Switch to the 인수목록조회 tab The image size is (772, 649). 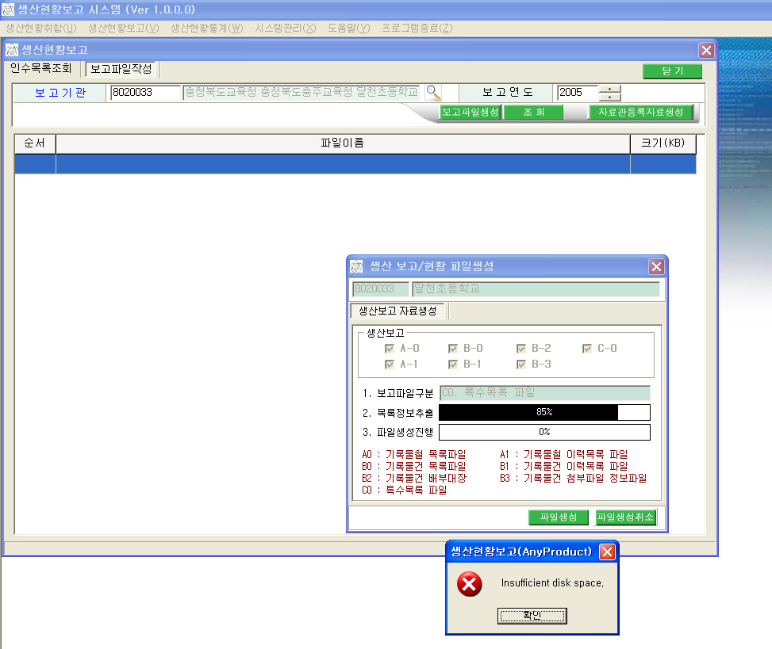click(x=41, y=69)
